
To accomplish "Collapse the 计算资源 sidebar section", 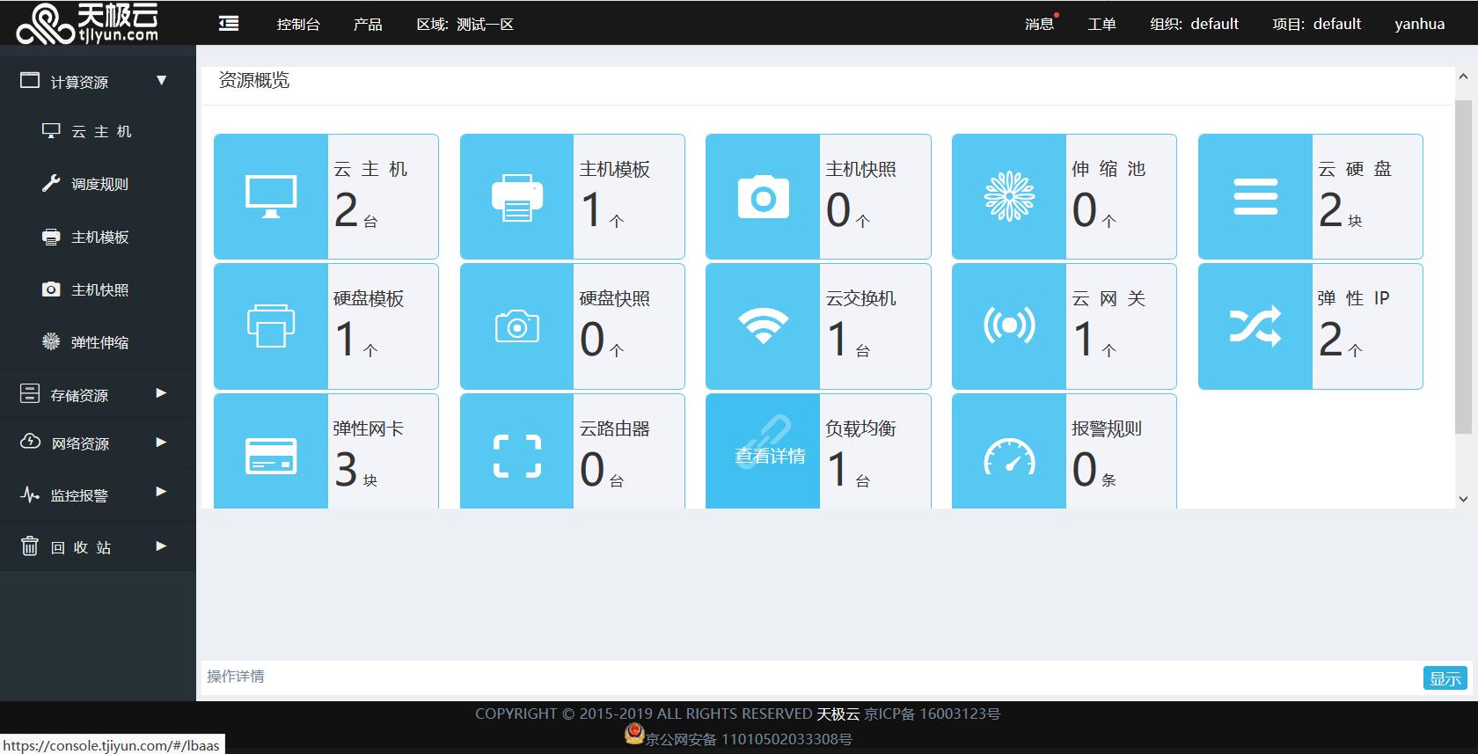I will click(161, 81).
